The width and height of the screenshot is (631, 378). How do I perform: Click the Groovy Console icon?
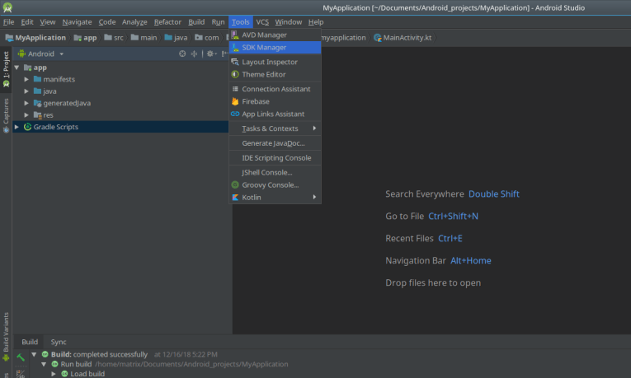(x=235, y=185)
